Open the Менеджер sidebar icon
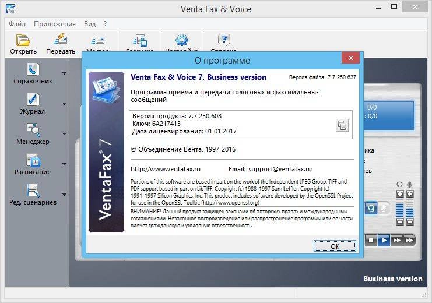 33,130
